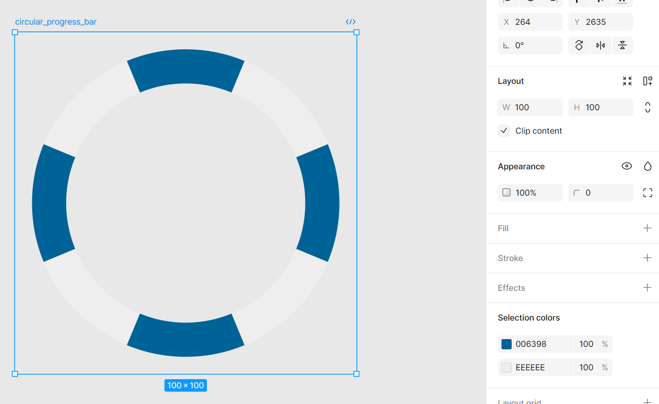Enable constrain proportions link between W and H
This screenshot has width=659, height=404.
click(x=647, y=107)
